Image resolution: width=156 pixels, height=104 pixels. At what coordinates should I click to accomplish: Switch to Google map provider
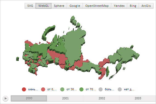(x=75, y=6)
